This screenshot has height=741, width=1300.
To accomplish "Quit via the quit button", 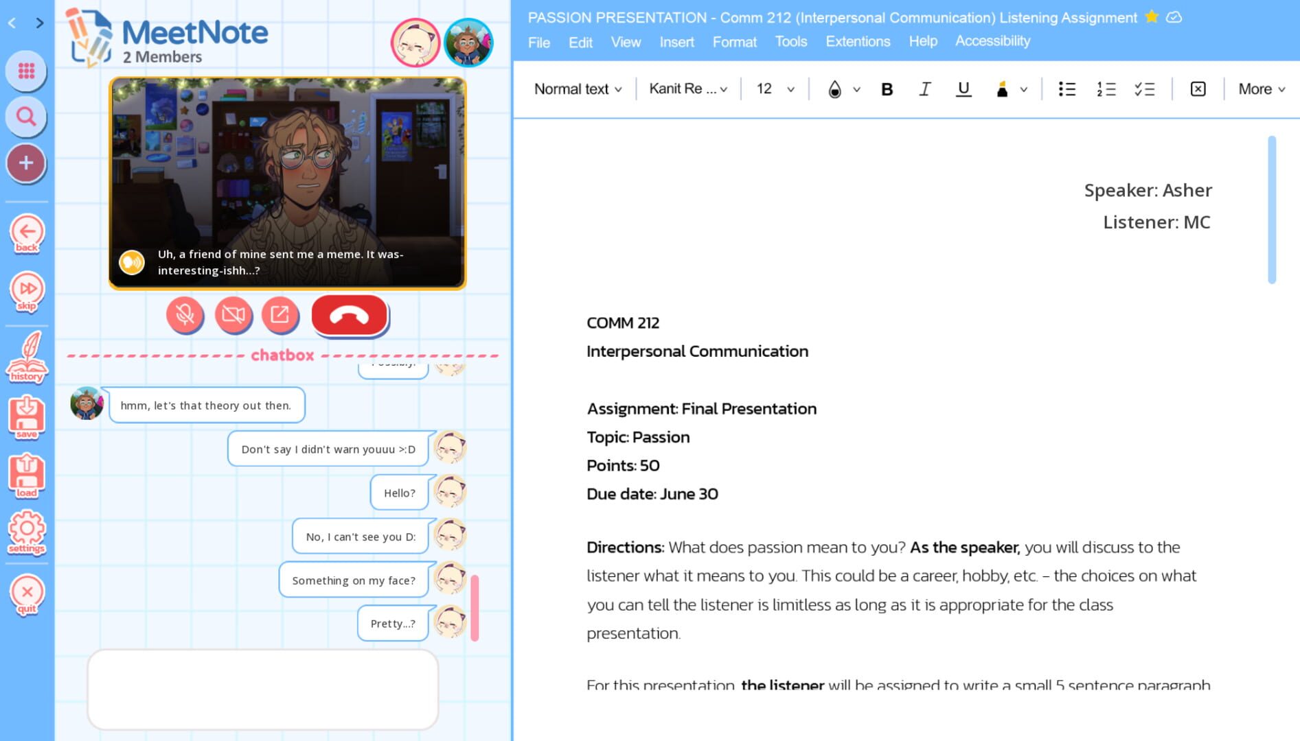I will click(x=26, y=591).
